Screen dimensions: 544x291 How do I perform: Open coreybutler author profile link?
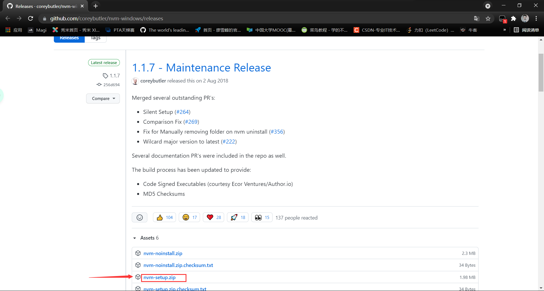pyautogui.click(x=153, y=81)
